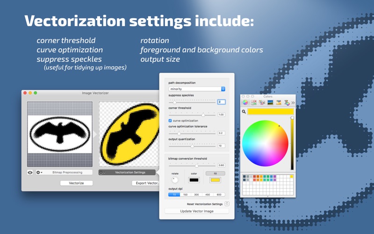The width and height of the screenshot is (374, 234).
Task: Click the Update Vector Image button
Action: tap(197, 211)
